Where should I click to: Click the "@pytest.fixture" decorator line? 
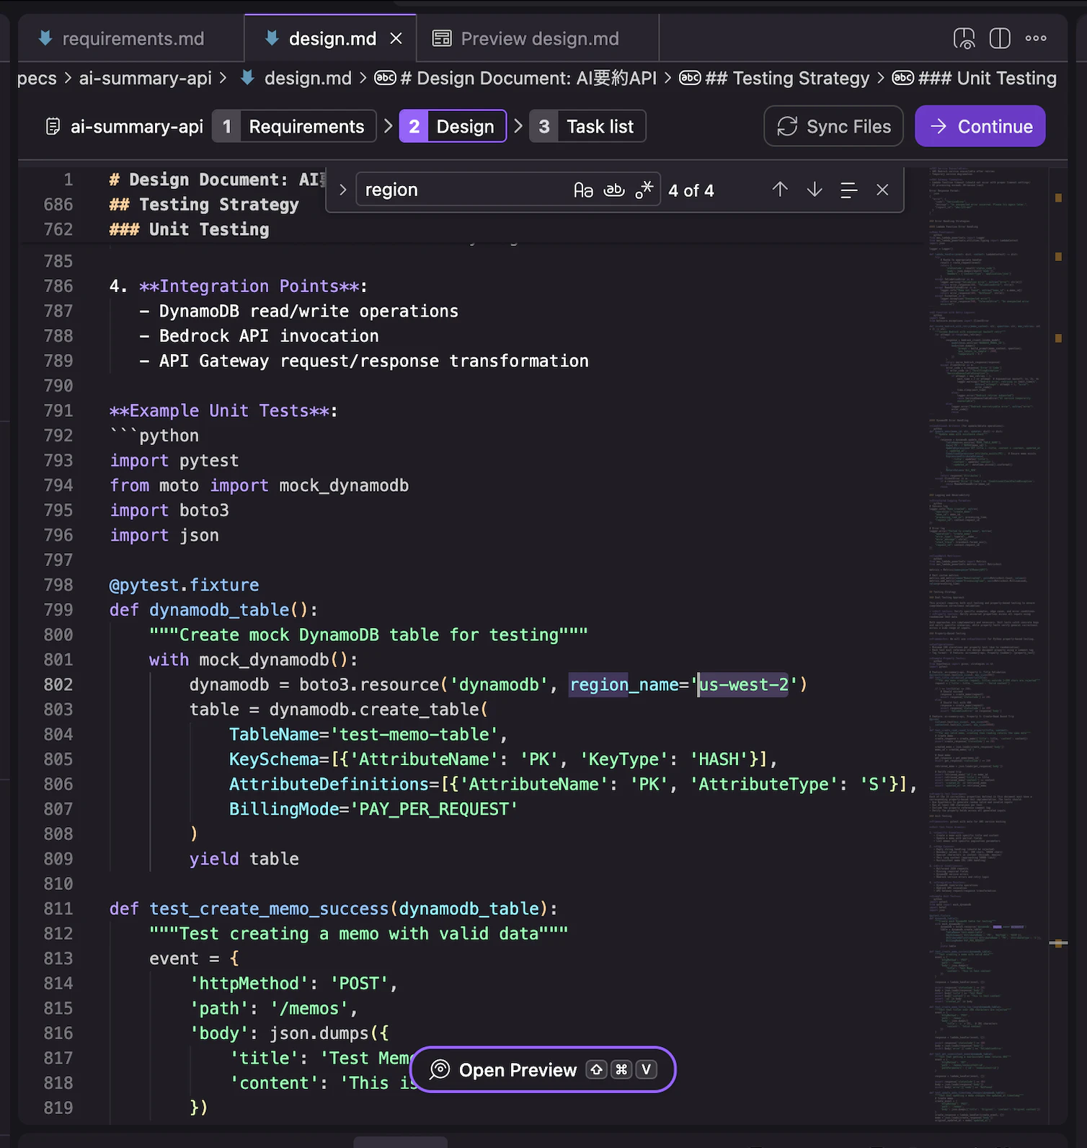(x=184, y=585)
